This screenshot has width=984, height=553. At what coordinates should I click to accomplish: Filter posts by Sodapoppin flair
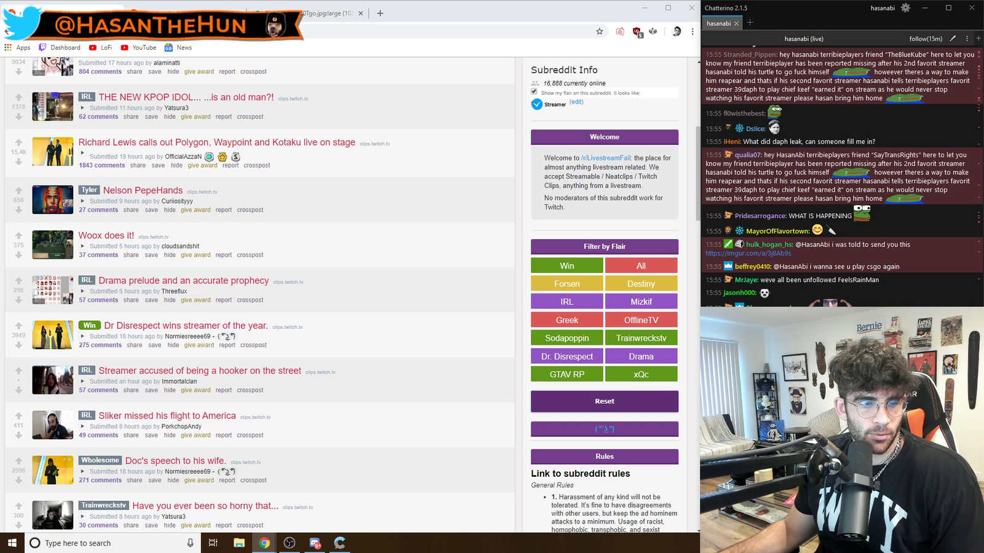(567, 338)
